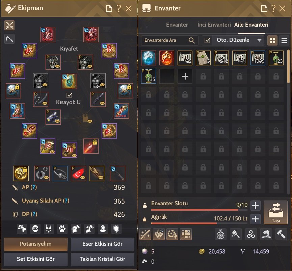Expand inventory slots with plus button
The width and height of the screenshot is (292, 271).
(255, 206)
